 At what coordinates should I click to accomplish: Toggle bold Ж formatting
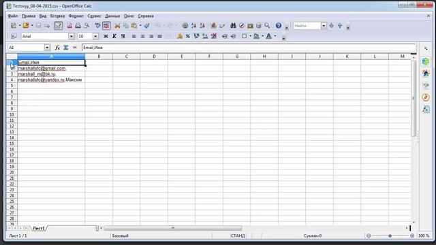click(x=106, y=36)
